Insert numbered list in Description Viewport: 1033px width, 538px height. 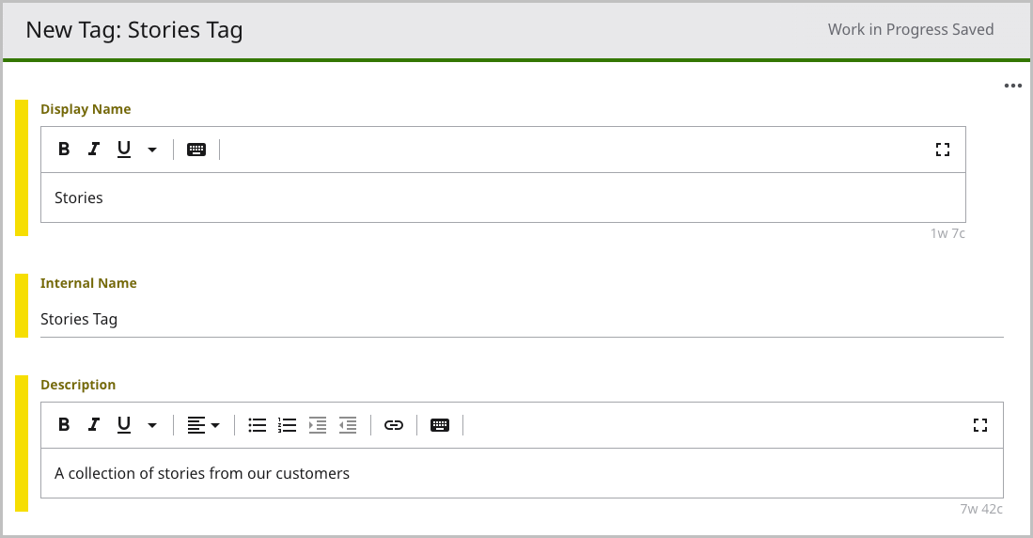[x=288, y=425]
